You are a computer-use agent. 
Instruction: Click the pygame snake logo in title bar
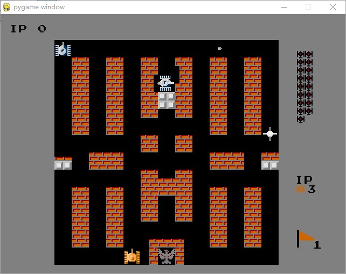pyautogui.click(x=6, y=7)
